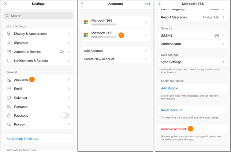This screenshot has height=152, width=231.
Task: Tap Remove Account
Action: (174, 129)
